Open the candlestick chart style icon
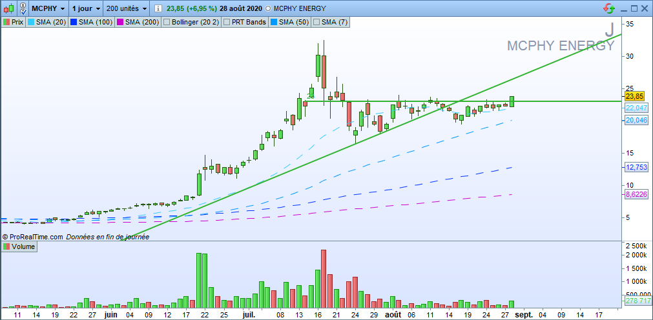Image resolution: width=653 pixels, height=320 pixels. click(x=10, y=8)
